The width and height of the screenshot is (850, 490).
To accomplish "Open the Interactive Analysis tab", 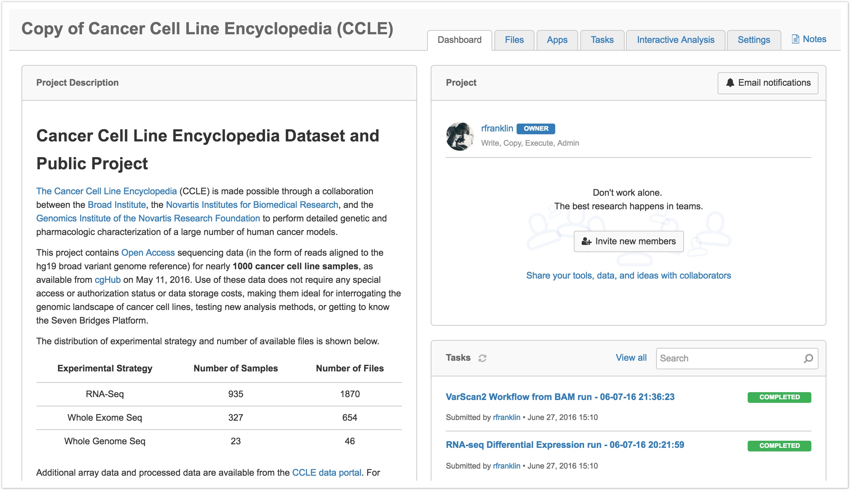I will click(x=675, y=40).
